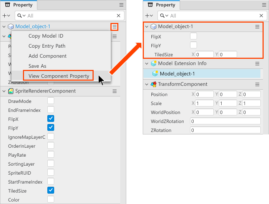This screenshot has height=204, width=269.
Task: Select Model_object-1 entry under Model Extension Info
Action: [x=178, y=73]
